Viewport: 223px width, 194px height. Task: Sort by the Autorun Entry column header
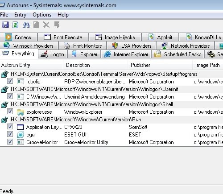[32, 65]
